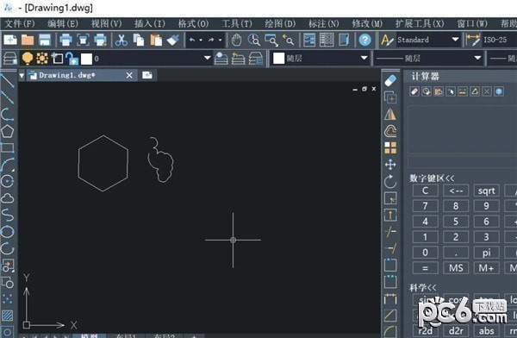The width and height of the screenshot is (517, 338).
Task: Select the Rectangle draw tool
Action: coord(7,147)
